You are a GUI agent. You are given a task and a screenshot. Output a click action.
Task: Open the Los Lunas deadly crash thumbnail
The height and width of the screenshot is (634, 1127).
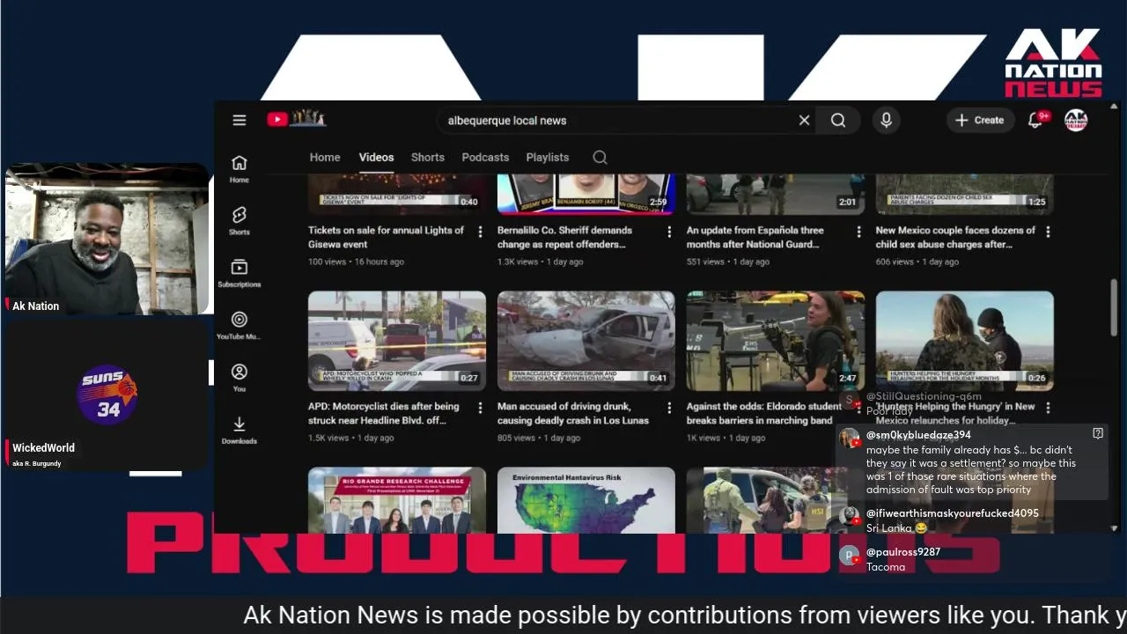pos(586,341)
